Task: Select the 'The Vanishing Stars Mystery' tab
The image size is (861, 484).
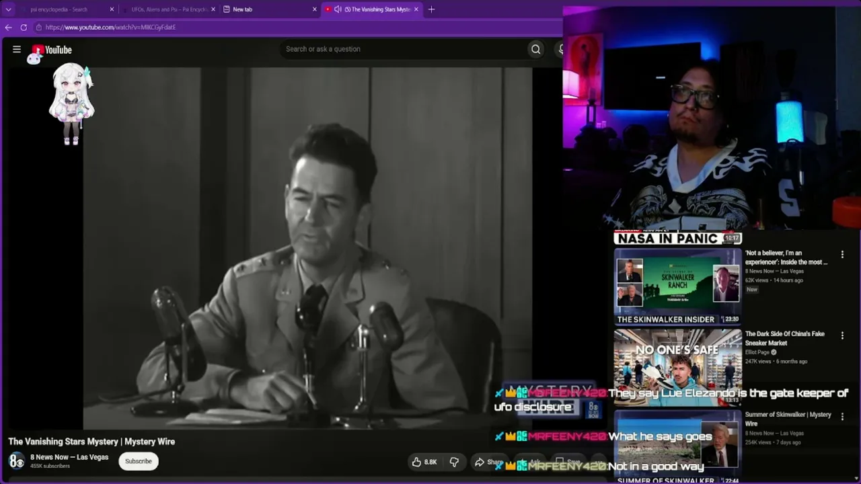Action: (x=372, y=9)
